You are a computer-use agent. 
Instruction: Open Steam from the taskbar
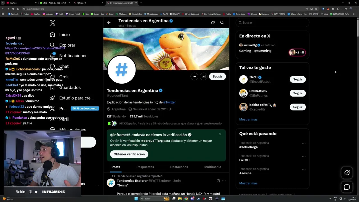click(x=198, y=199)
